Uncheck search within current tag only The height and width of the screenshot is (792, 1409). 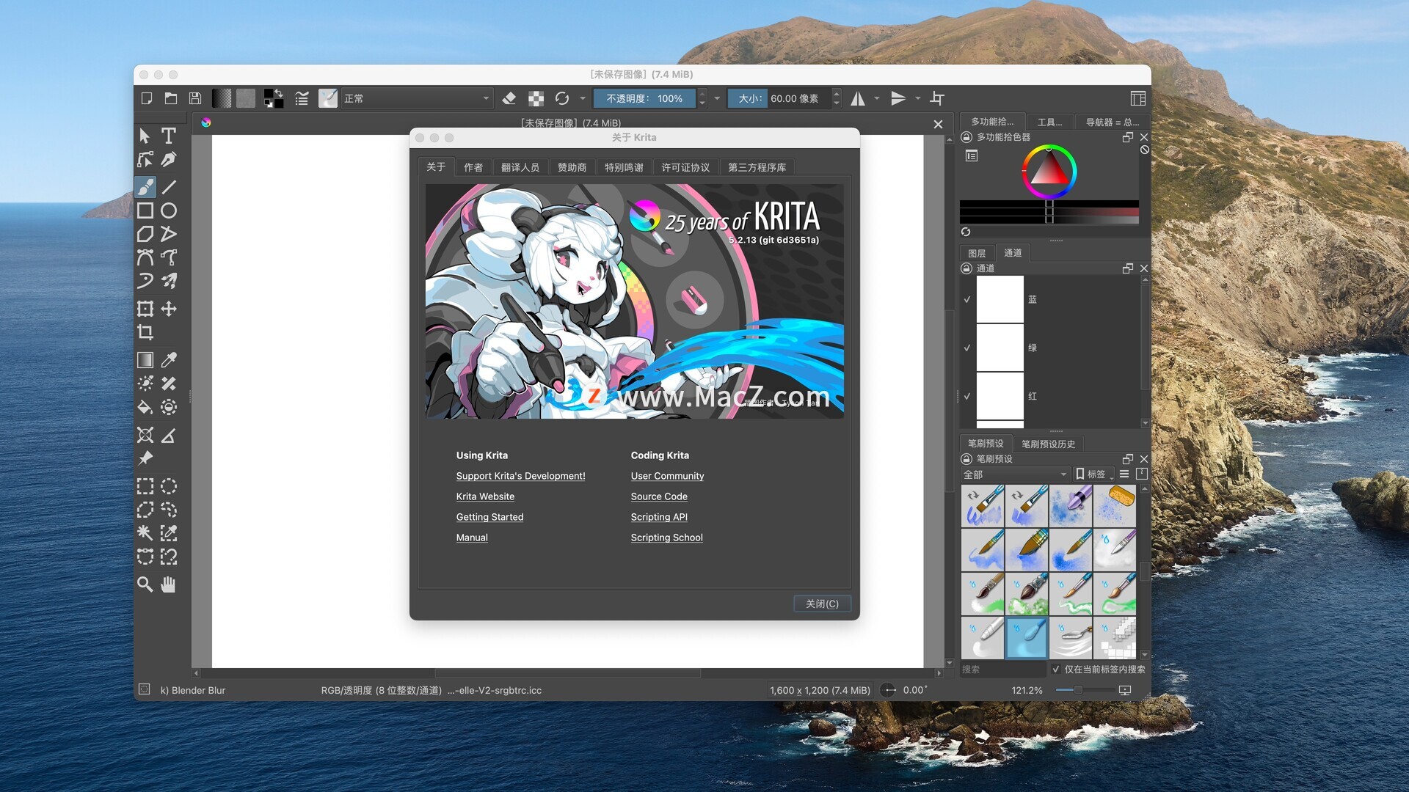[x=1055, y=669]
